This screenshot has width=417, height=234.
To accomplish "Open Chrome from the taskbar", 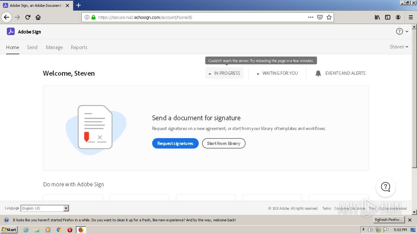I will [x=59, y=230].
